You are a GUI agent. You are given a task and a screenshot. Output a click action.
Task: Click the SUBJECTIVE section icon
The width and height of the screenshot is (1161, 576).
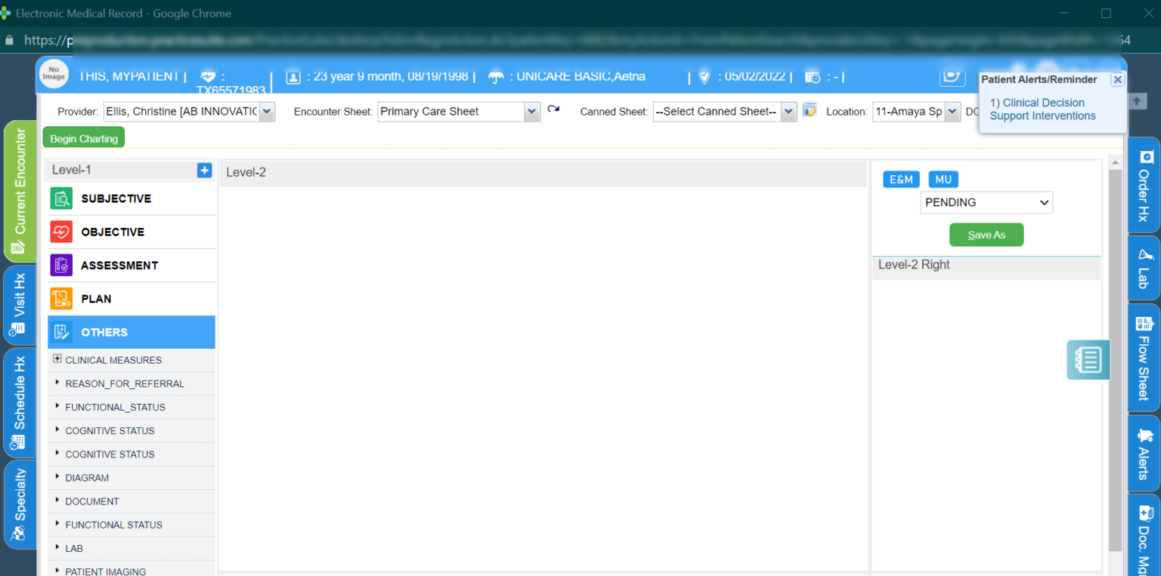click(61, 199)
